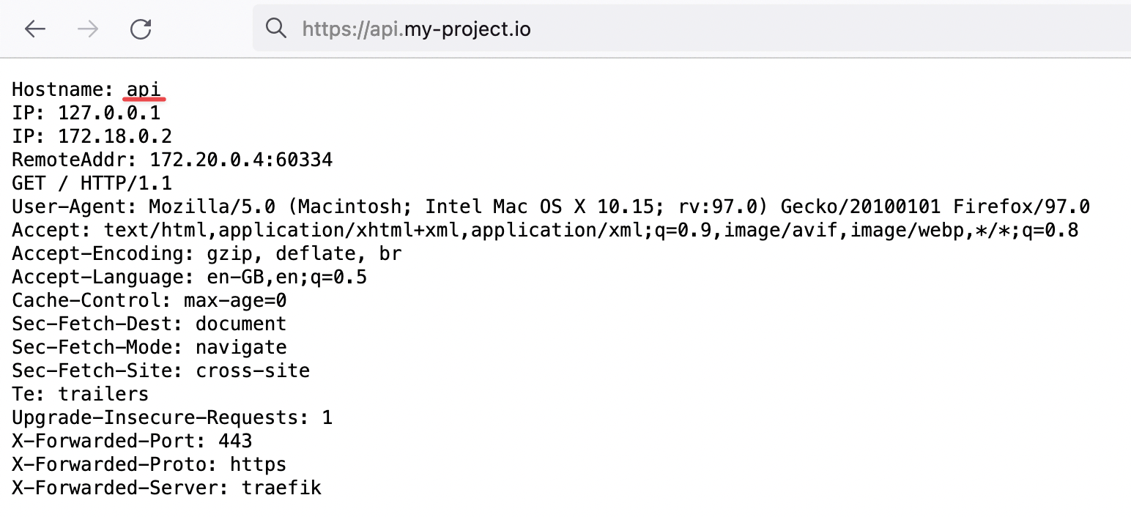The width and height of the screenshot is (1131, 517).
Task: Click the underlined hostname value "api"
Action: click(x=144, y=89)
